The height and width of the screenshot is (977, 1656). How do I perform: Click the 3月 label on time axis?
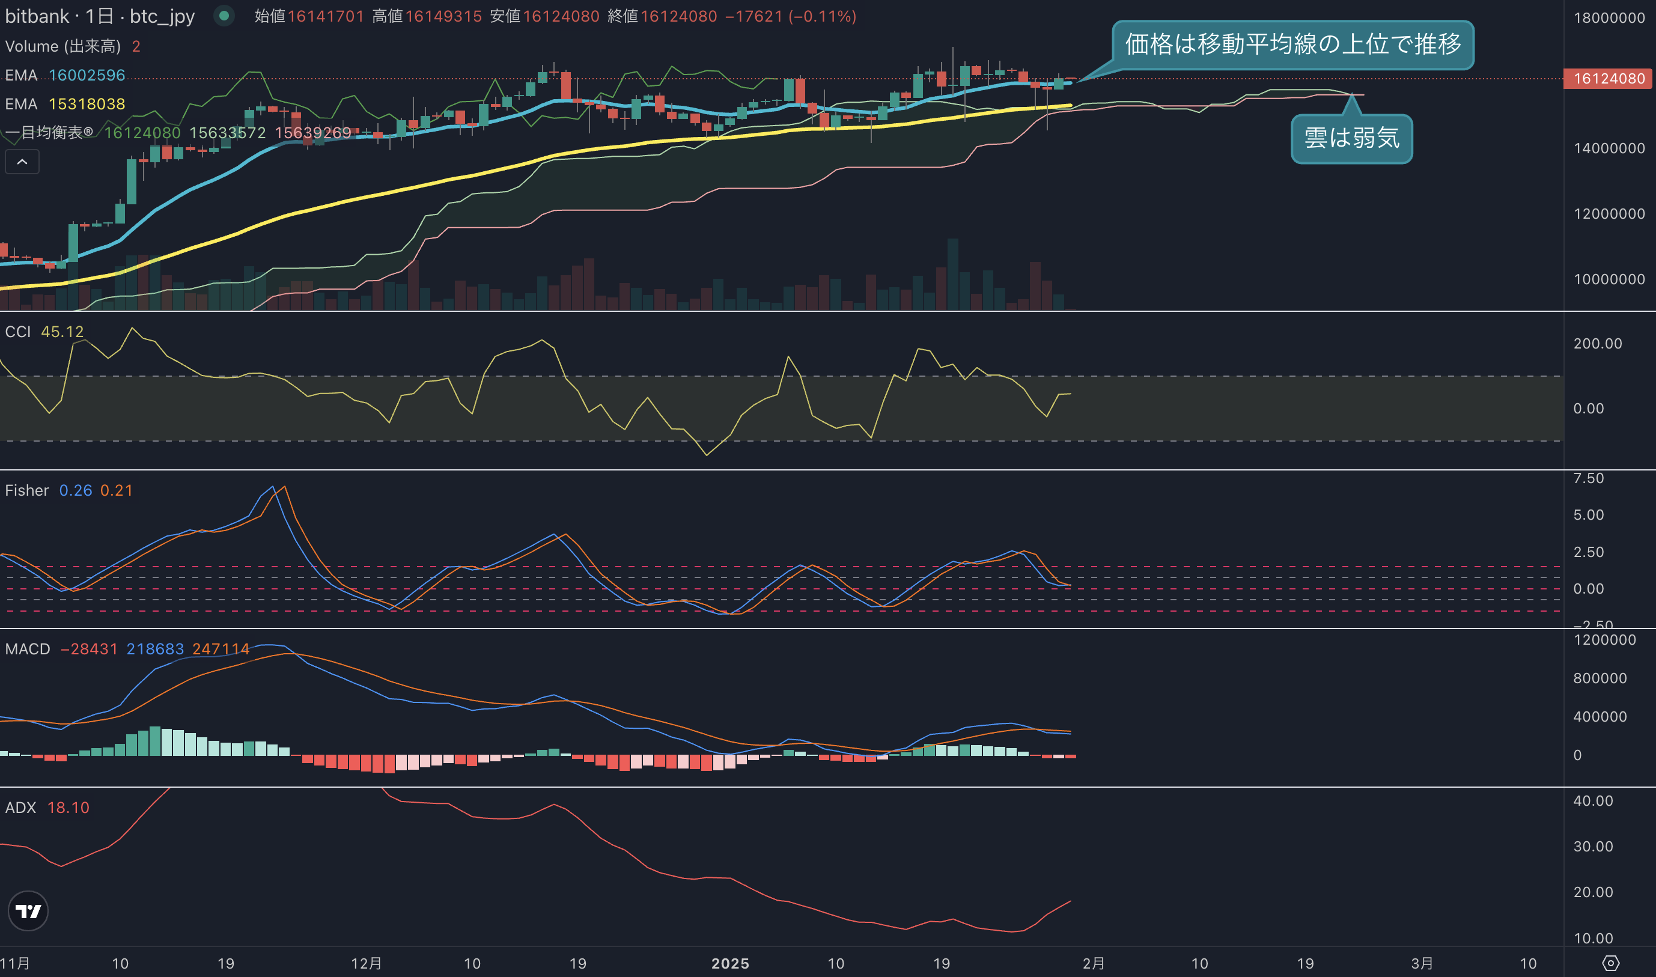coord(1422,963)
